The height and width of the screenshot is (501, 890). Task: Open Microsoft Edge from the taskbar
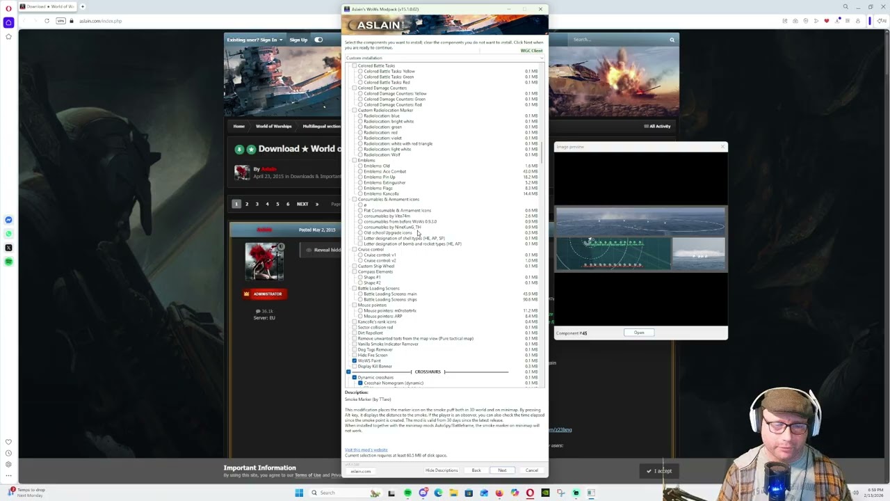point(438,493)
